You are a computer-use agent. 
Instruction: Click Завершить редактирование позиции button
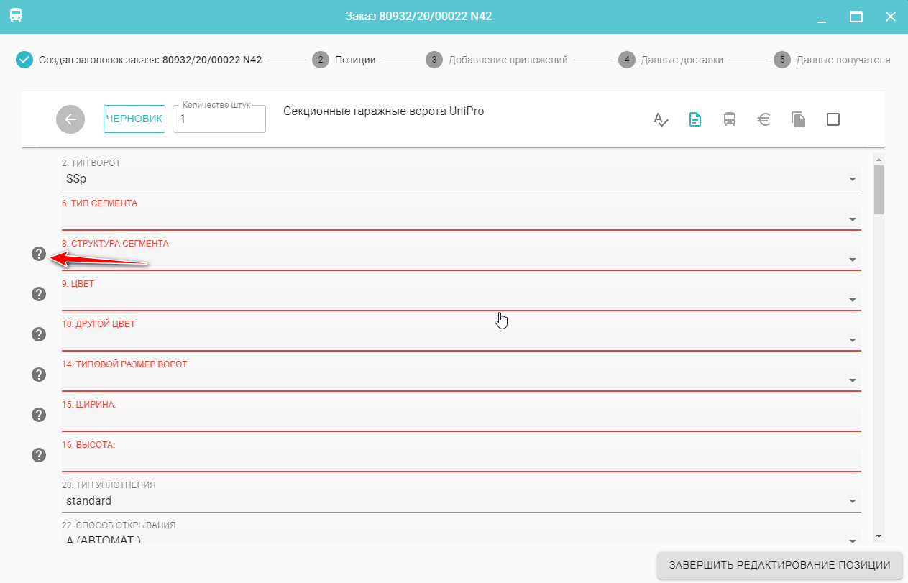[779, 565]
